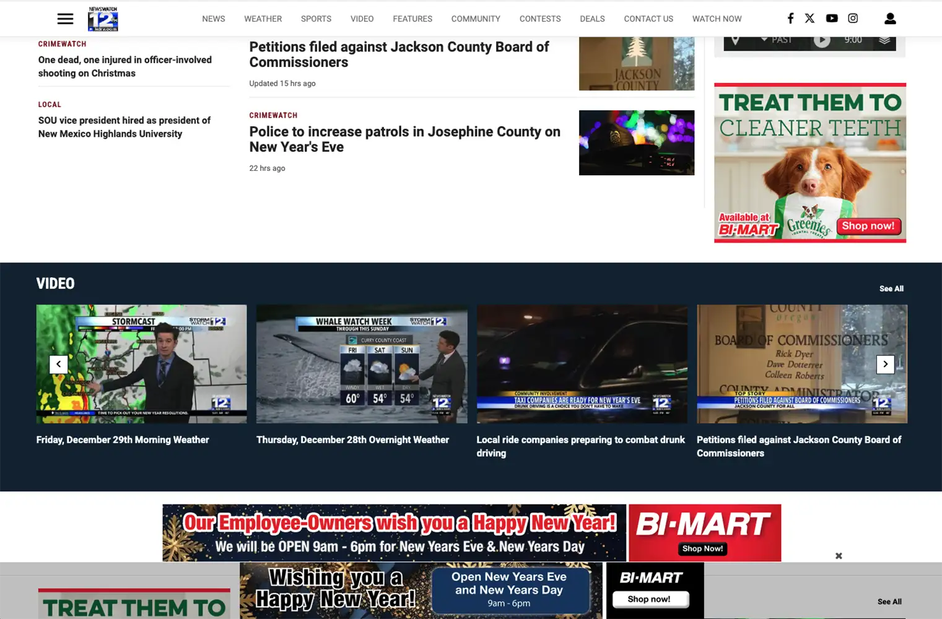Open the hamburger navigation menu
The width and height of the screenshot is (942, 619).
[65, 19]
